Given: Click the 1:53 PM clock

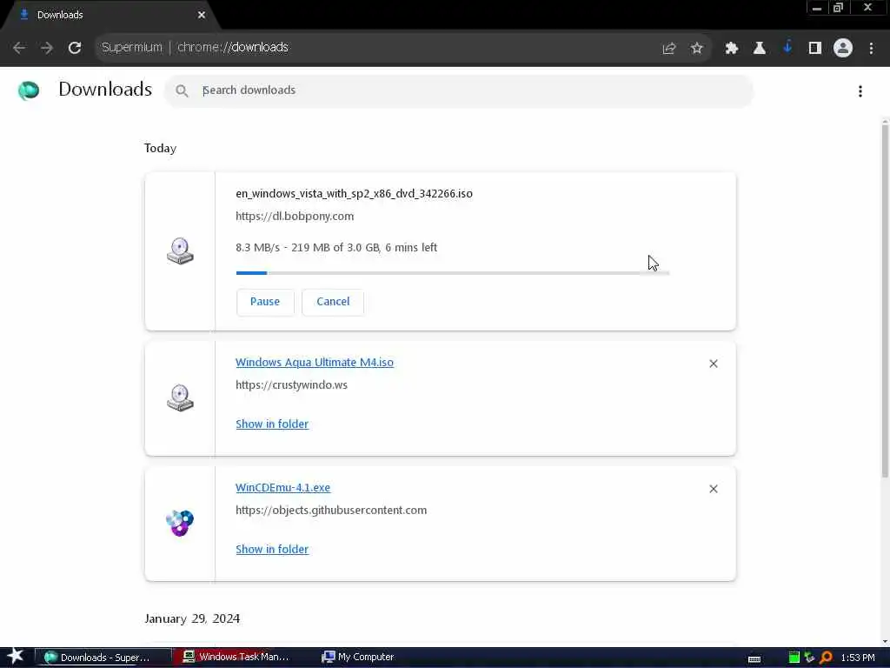Looking at the screenshot, I should coord(858,658).
